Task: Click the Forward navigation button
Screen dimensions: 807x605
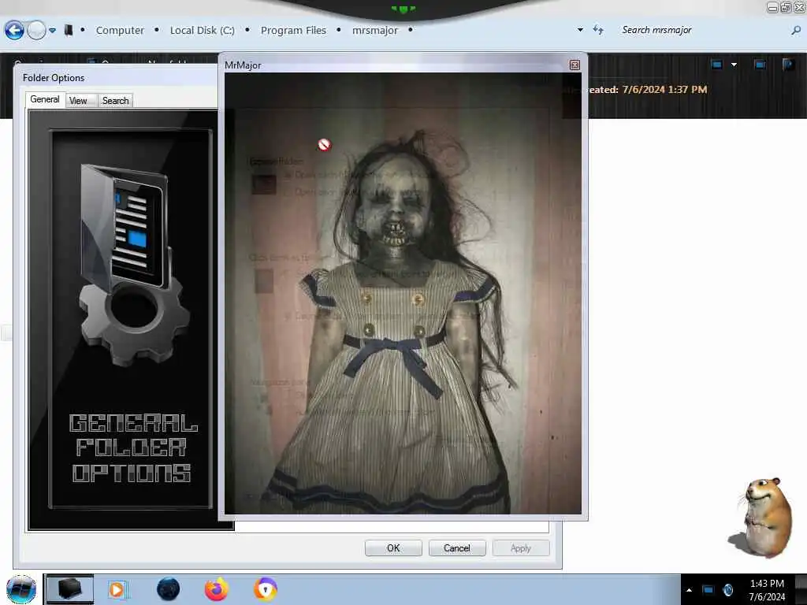Action: (36, 31)
